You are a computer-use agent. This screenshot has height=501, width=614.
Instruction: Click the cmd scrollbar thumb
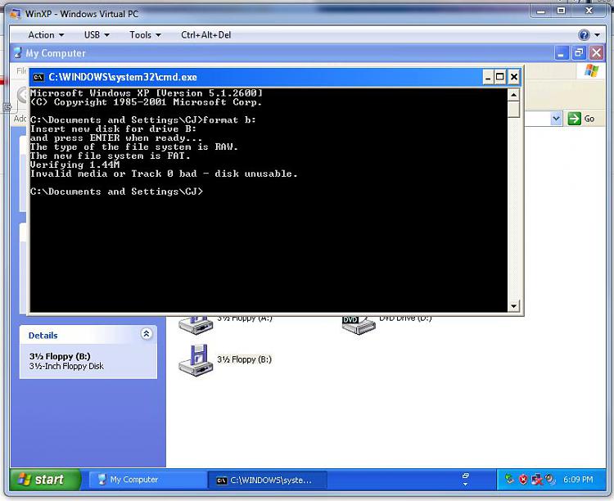point(513,110)
